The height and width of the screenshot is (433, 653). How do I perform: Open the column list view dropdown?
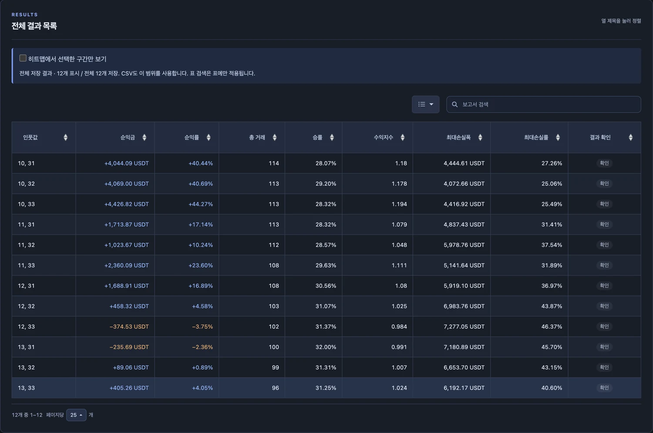[x=426, y=105]
